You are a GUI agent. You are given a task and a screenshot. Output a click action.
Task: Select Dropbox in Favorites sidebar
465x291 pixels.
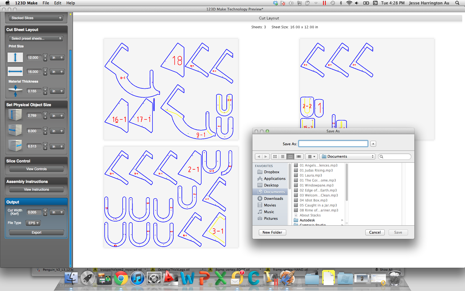[271, 172]
